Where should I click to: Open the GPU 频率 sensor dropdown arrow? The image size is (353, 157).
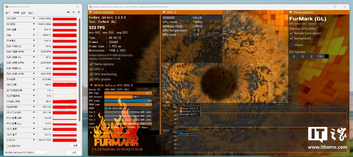point(34,19)
